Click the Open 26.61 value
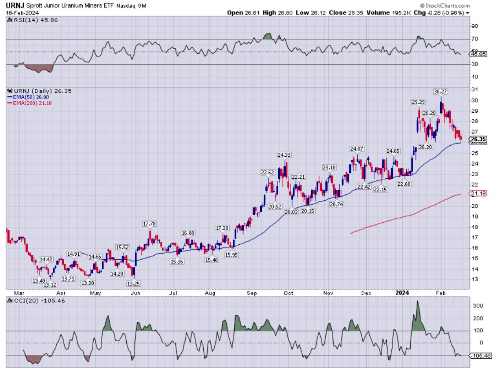This screenshot has width=500, height=368. [244, 13]
